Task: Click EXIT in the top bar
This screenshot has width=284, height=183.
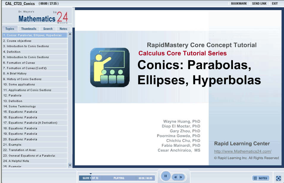Action: click(x=274, y=4)
